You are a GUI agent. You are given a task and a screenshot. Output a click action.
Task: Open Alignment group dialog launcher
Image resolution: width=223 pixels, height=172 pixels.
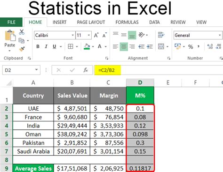[x=169, y=58]
